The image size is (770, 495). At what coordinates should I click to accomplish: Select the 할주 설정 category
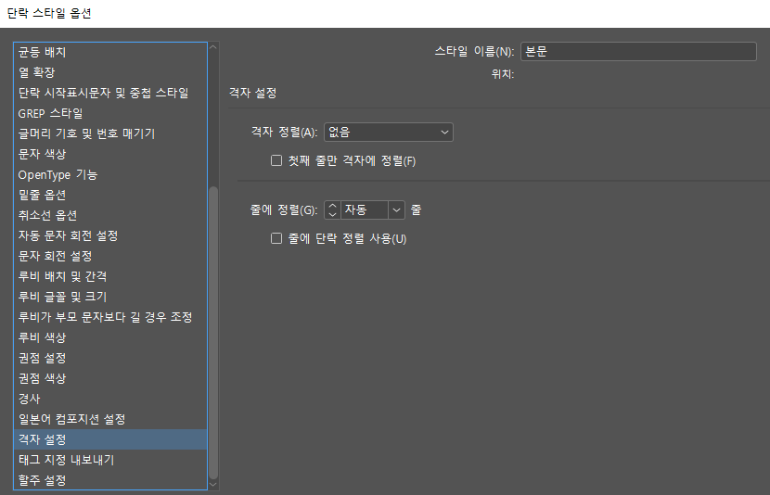tap(110, 480)
